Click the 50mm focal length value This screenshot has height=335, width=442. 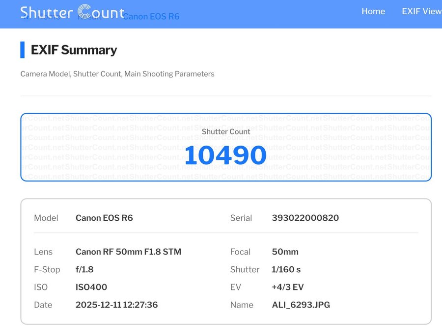pos(285,252)
